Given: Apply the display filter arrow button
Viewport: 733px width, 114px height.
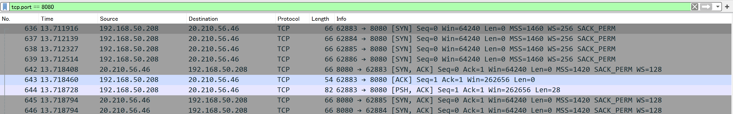Looking at the screenshot, I should [x=706, y=6].
